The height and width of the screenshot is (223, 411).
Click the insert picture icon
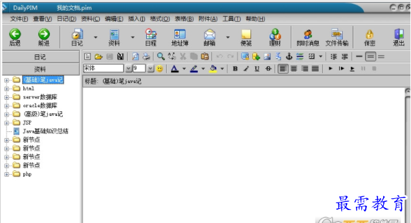coord(267,56)
